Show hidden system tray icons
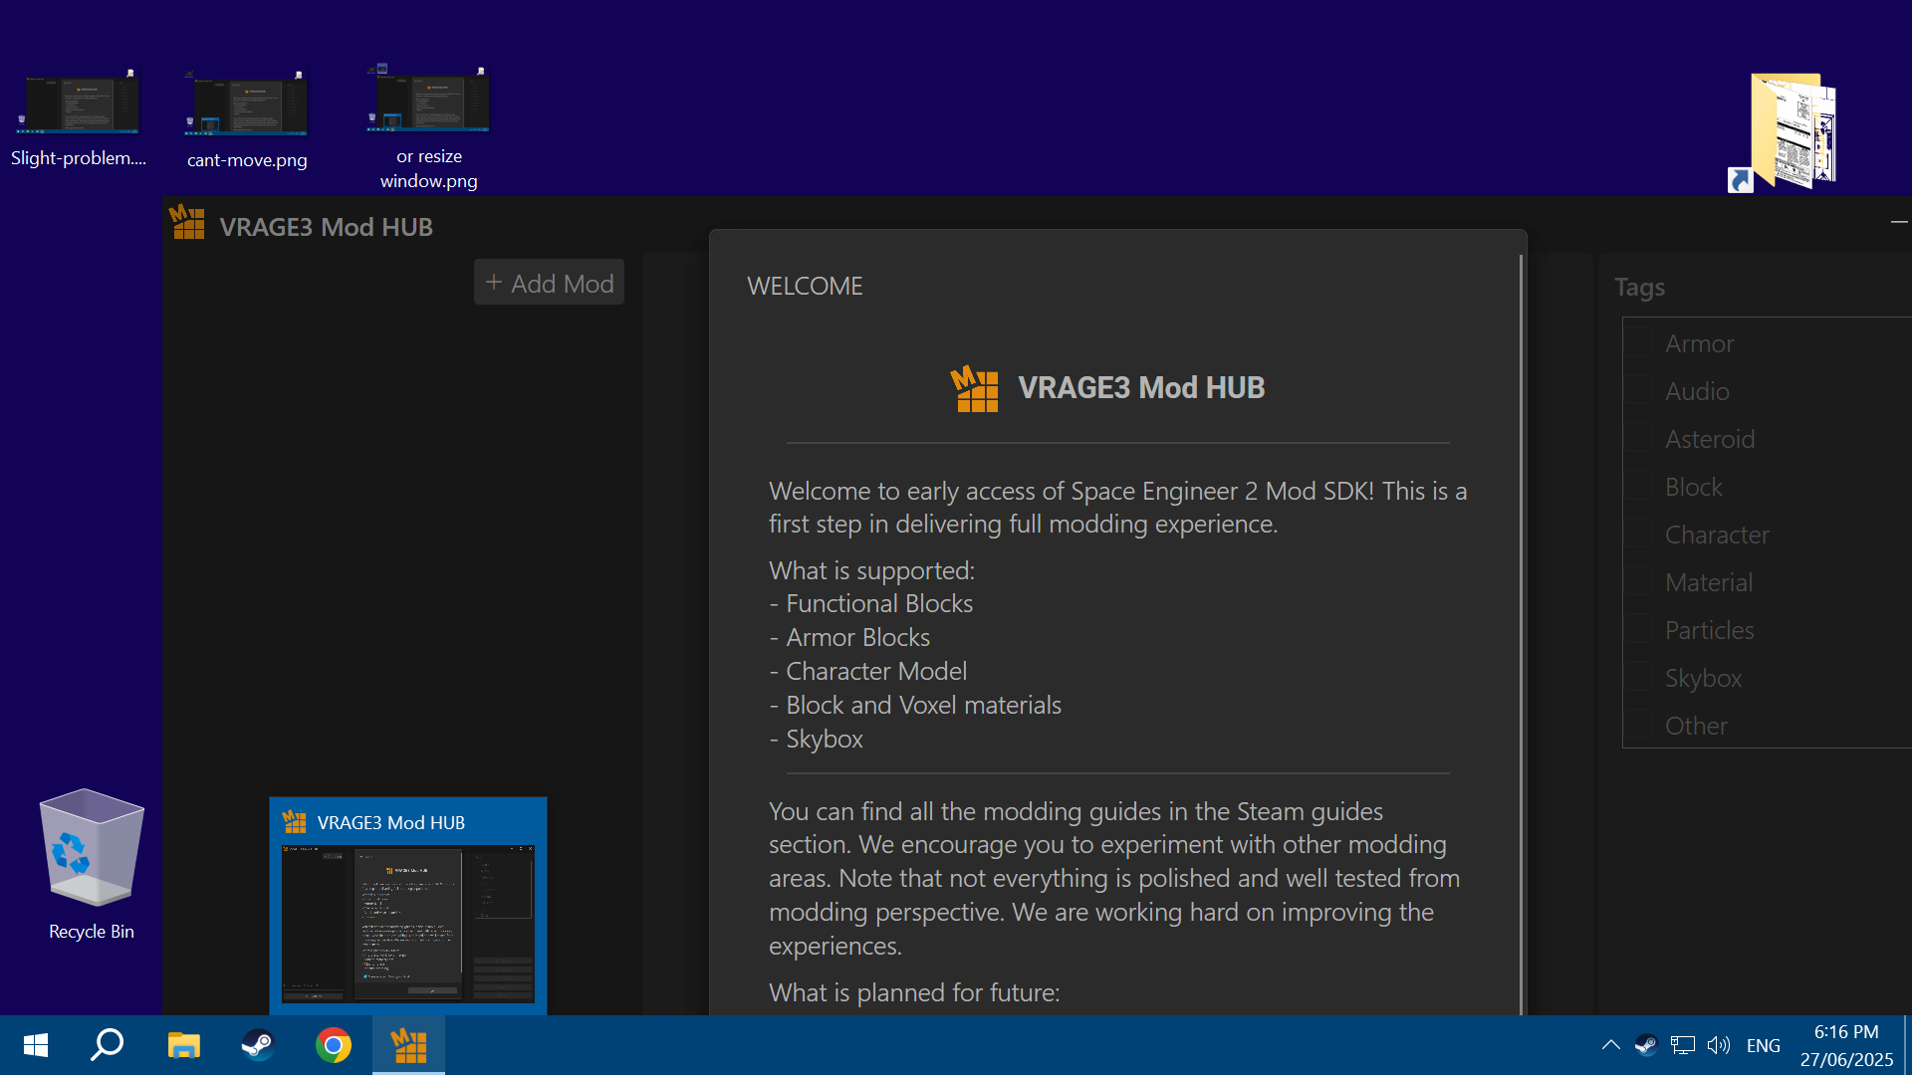 (x=1610, y=1045)
